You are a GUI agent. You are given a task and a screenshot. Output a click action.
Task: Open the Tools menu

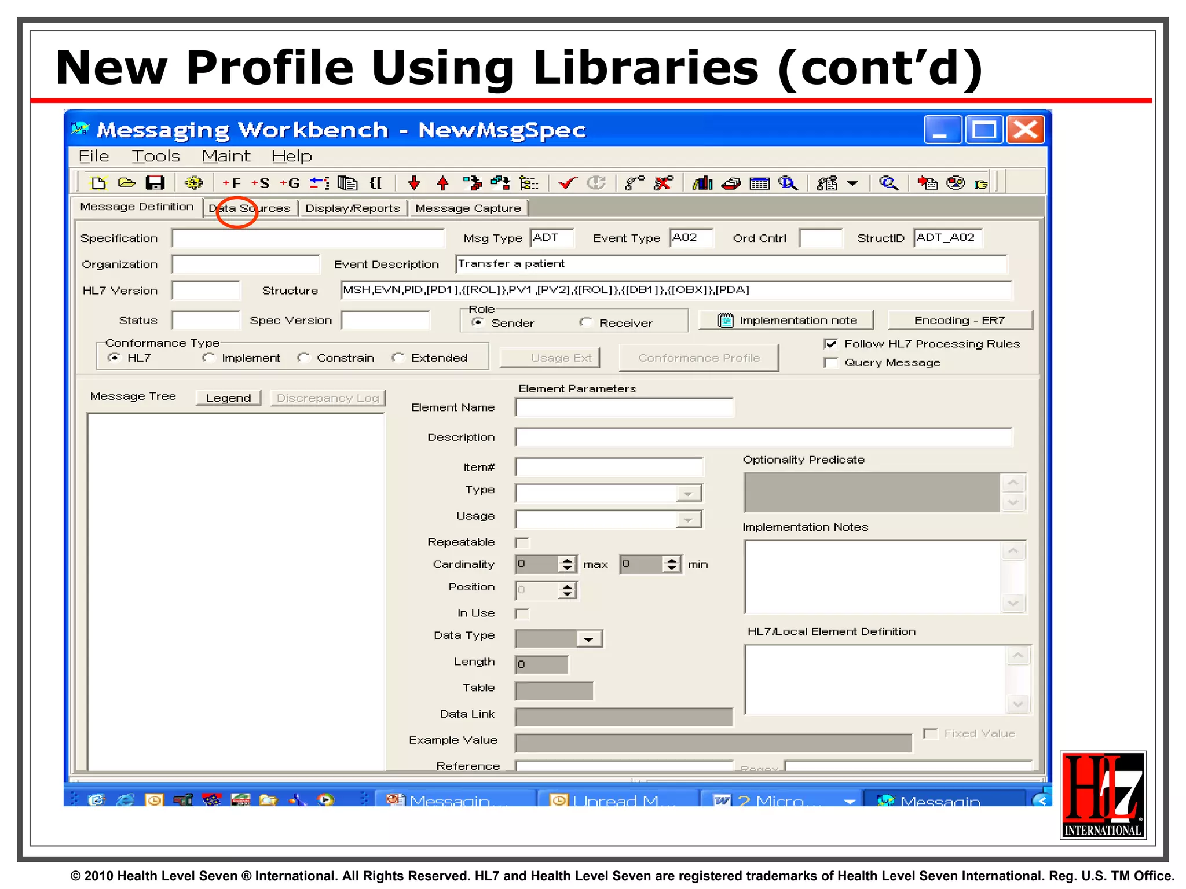click(156, 156)
